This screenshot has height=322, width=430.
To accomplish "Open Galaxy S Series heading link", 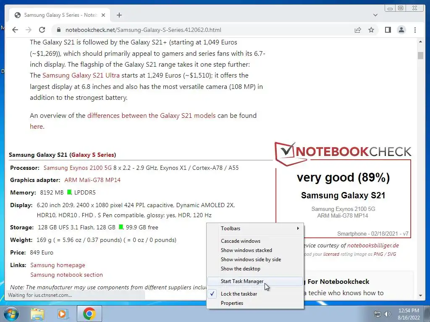I will point(93,155).
